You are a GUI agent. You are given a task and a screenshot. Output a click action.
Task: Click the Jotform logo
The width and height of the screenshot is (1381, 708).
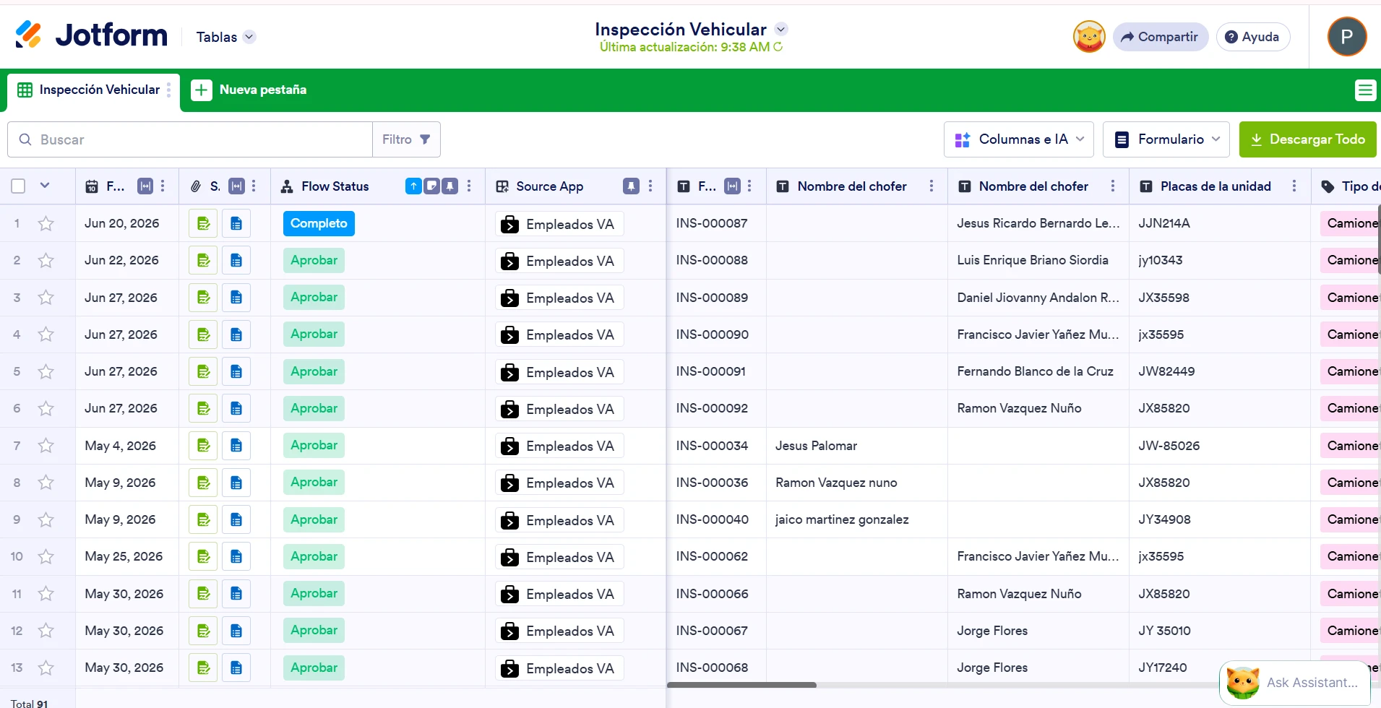91,35
